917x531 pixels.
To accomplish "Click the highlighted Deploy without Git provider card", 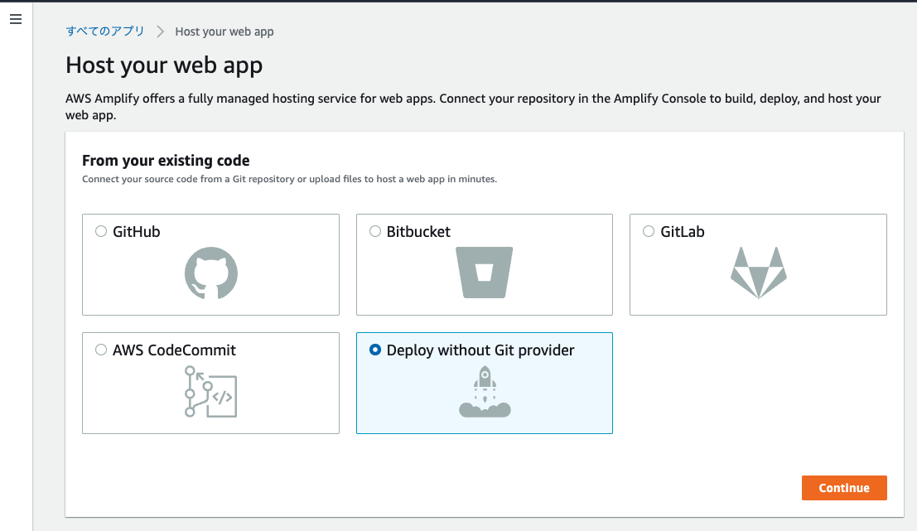I will 484,383.
